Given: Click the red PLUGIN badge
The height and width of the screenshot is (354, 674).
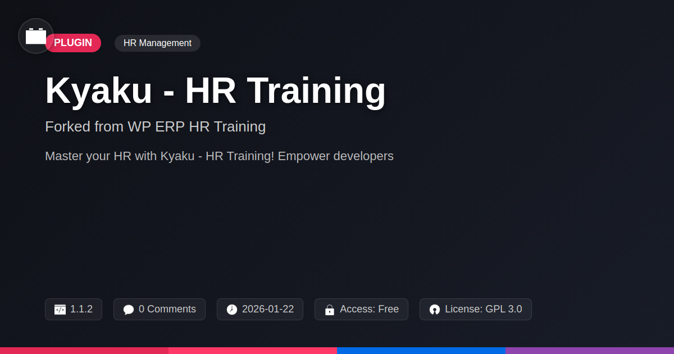Looking at the screenshot, I should (x=73, y=43).
